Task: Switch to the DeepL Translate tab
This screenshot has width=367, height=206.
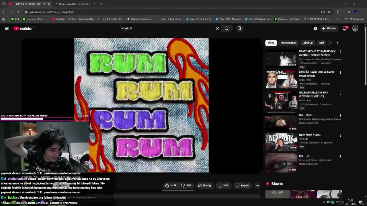Action: [75, 4]
